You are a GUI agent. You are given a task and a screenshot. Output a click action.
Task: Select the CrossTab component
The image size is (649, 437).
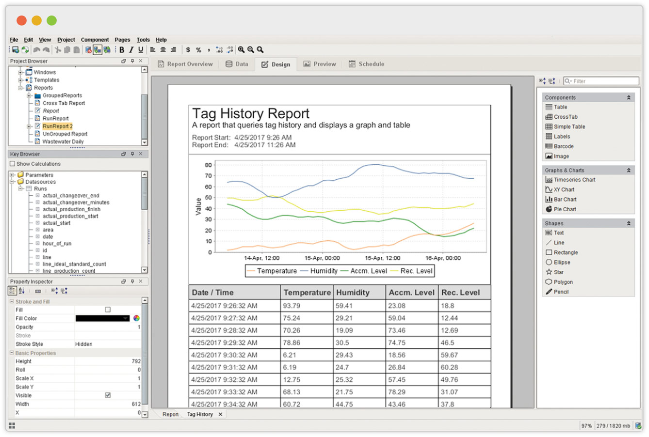point(565,117)
